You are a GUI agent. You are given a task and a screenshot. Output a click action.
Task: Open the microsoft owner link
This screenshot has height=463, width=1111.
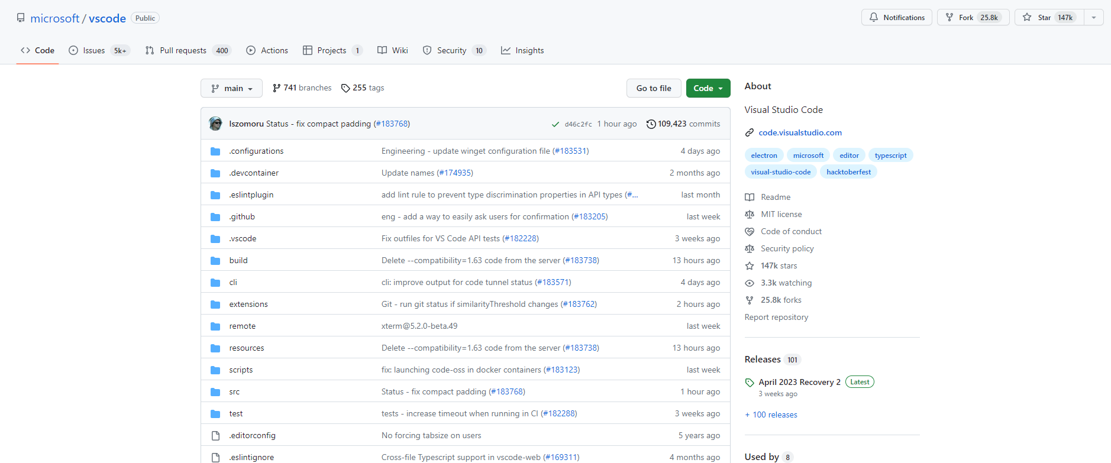[x=54, y=18]
